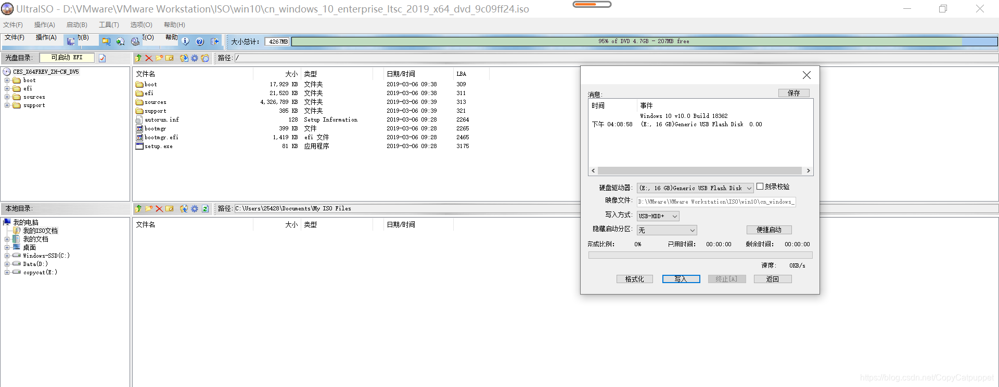Image resolution: width=999 pixels, height=387 pixels.
Task: Click the blue question-mark help icon
Action: [x=200, y=41]
